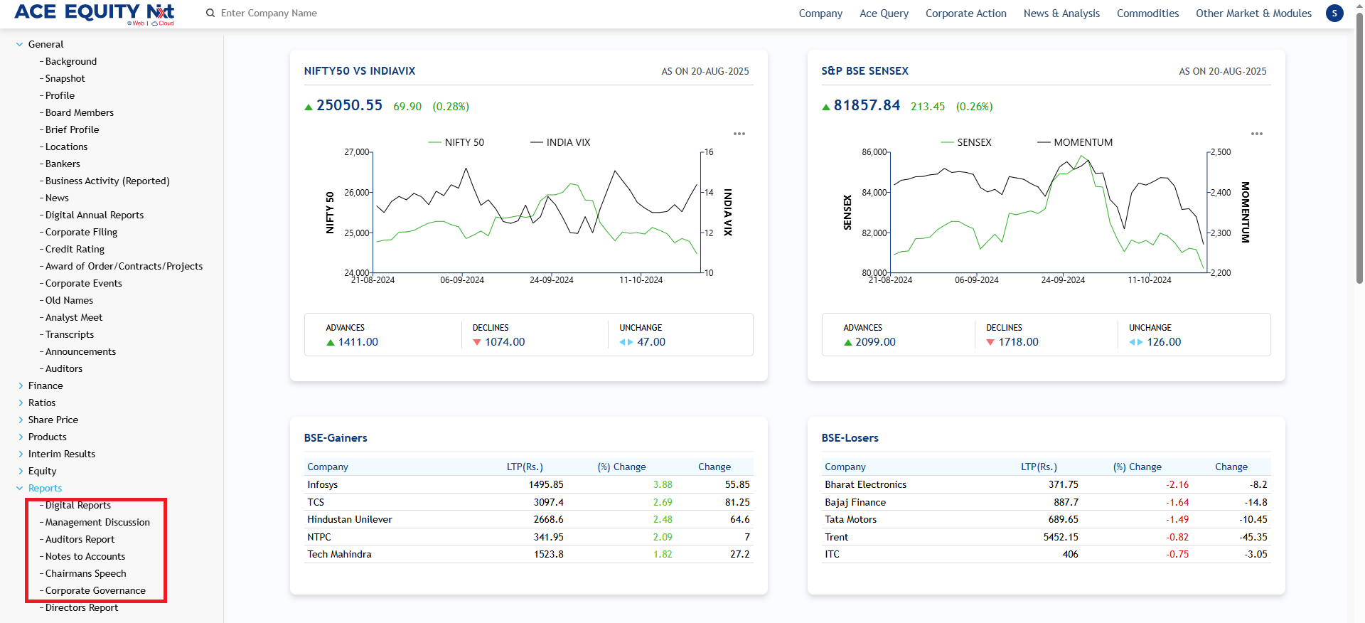Image resolution: width=1365 pixels, height=623 pixels.
Task: Toggle NIFTY 50 legend series
Action: click(456, 142)
